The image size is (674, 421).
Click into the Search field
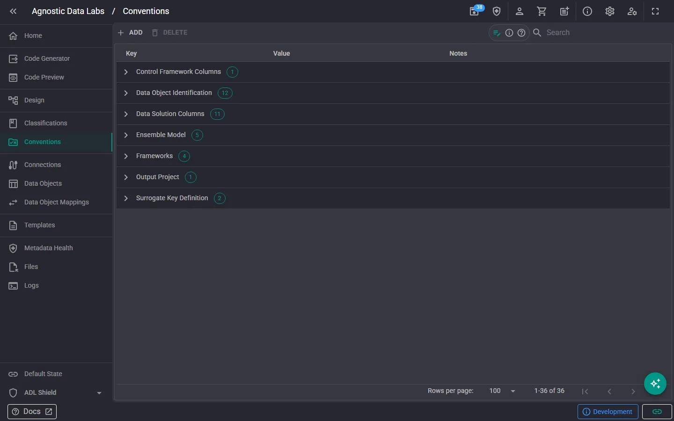[x=606, y=33]
